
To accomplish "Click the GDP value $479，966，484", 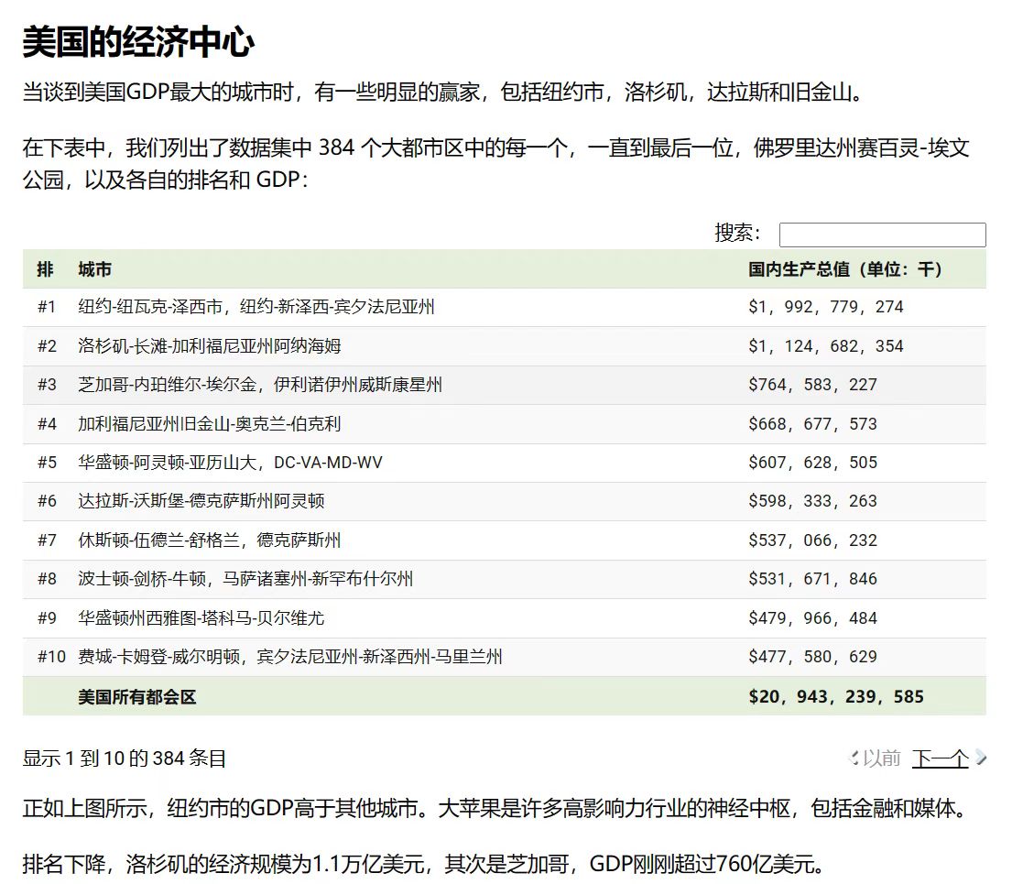I will pos(812,618).
